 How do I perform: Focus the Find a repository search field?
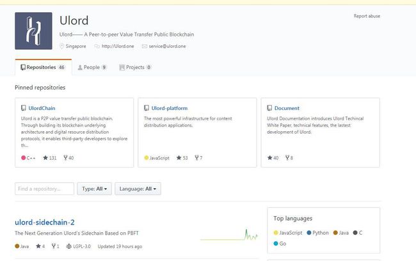pos(44,189)
